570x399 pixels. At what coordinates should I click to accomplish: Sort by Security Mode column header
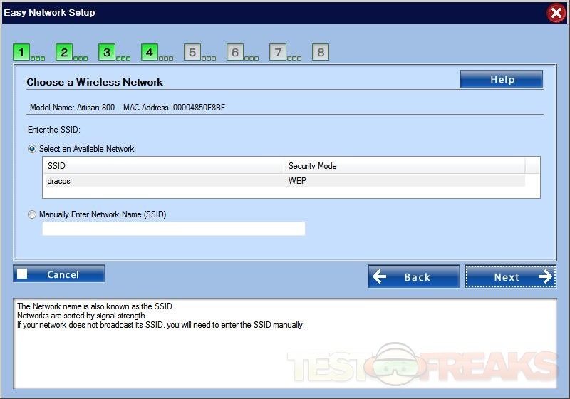404,166
